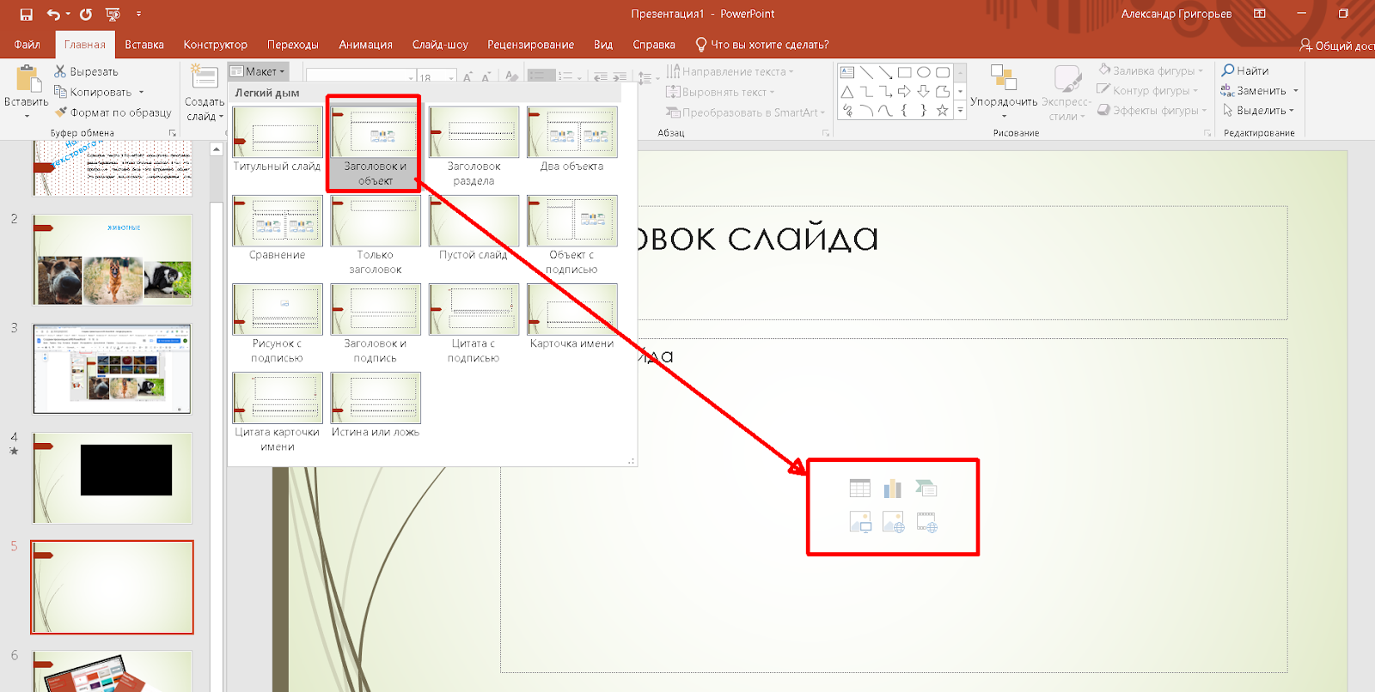Click the Найти find button
Image resolution: width=1375 pixels, height=692 pixels.
click(1245, 70)
